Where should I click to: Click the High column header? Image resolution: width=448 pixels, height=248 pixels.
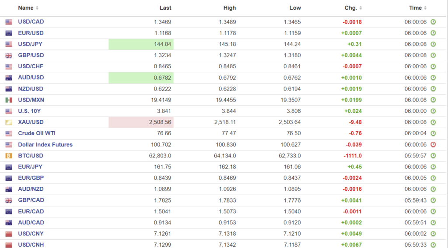(229, 8)
